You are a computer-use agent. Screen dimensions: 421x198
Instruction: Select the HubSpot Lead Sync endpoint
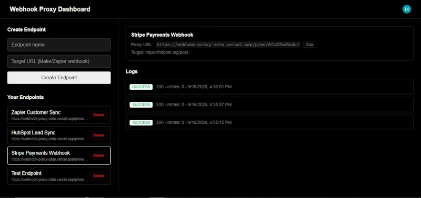click(x=59, y=136)
